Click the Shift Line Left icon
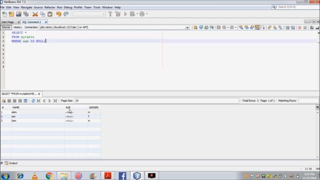Viewport: 320px width, 180px height. (287, 27)
